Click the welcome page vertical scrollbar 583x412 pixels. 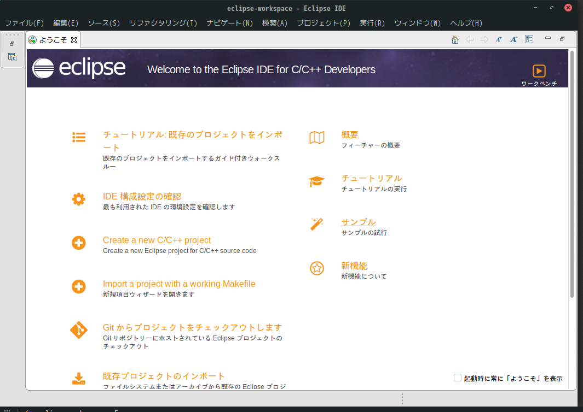572,174
